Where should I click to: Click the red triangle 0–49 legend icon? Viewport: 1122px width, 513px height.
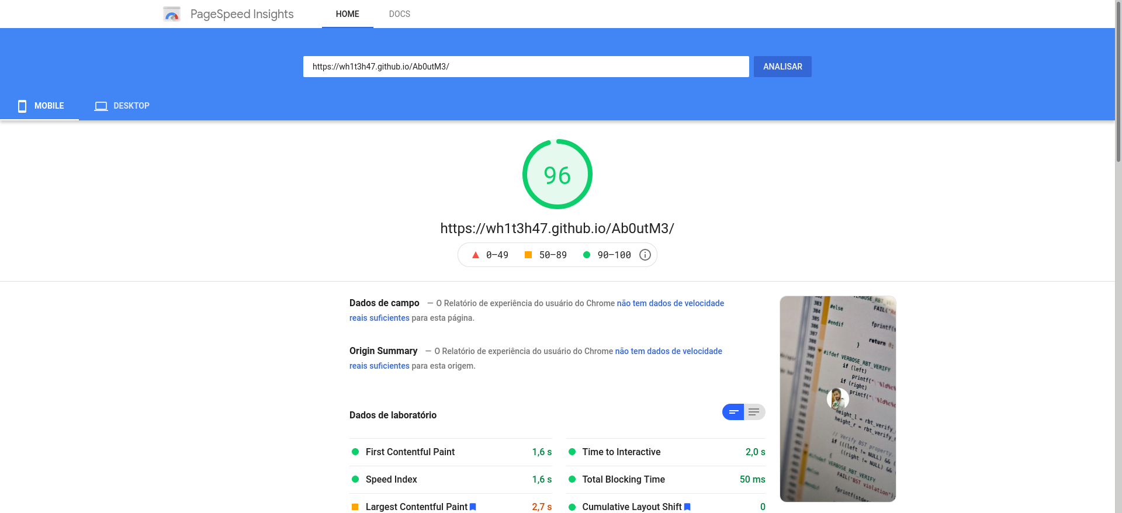(476, 255)
